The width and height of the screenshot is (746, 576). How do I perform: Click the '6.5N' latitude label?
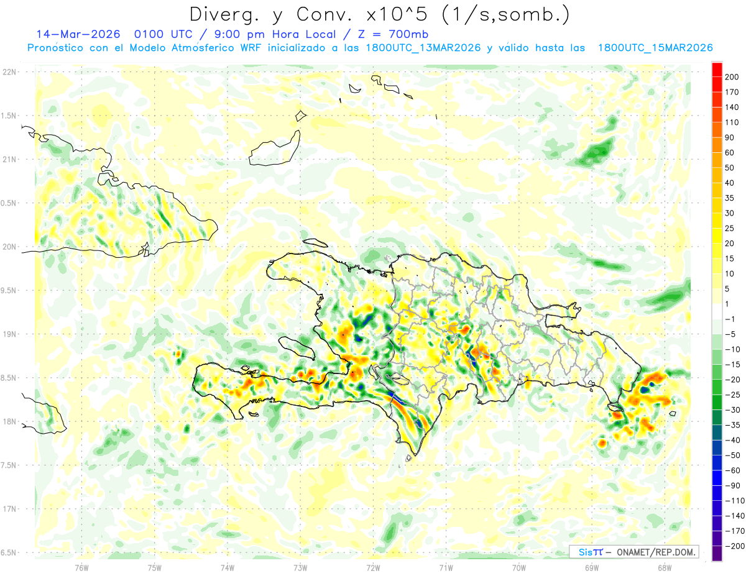[x=9, y=552]
